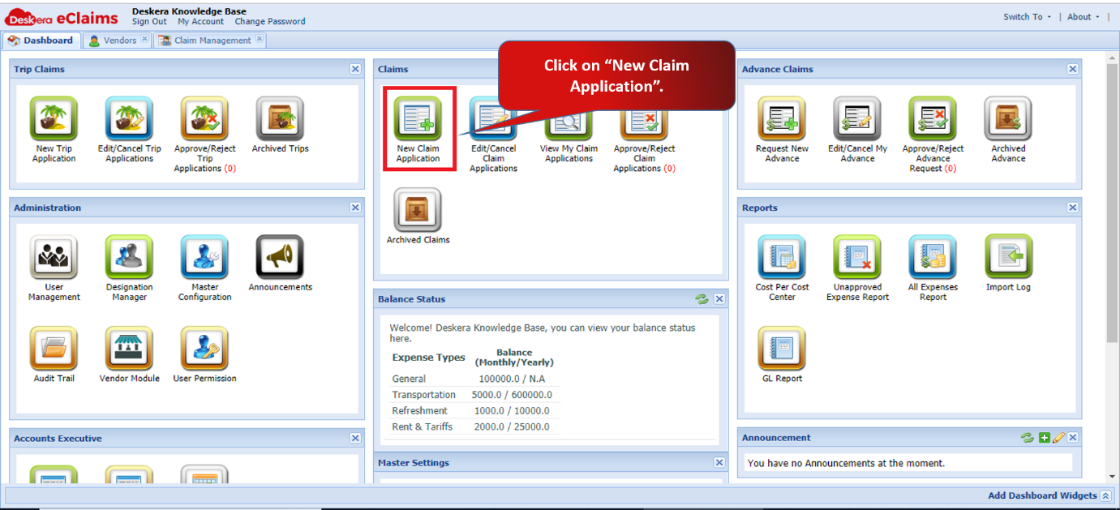Screen dimensions: 1120x510
Task: Close the Master Settings widget
Action: coord(719,462)
